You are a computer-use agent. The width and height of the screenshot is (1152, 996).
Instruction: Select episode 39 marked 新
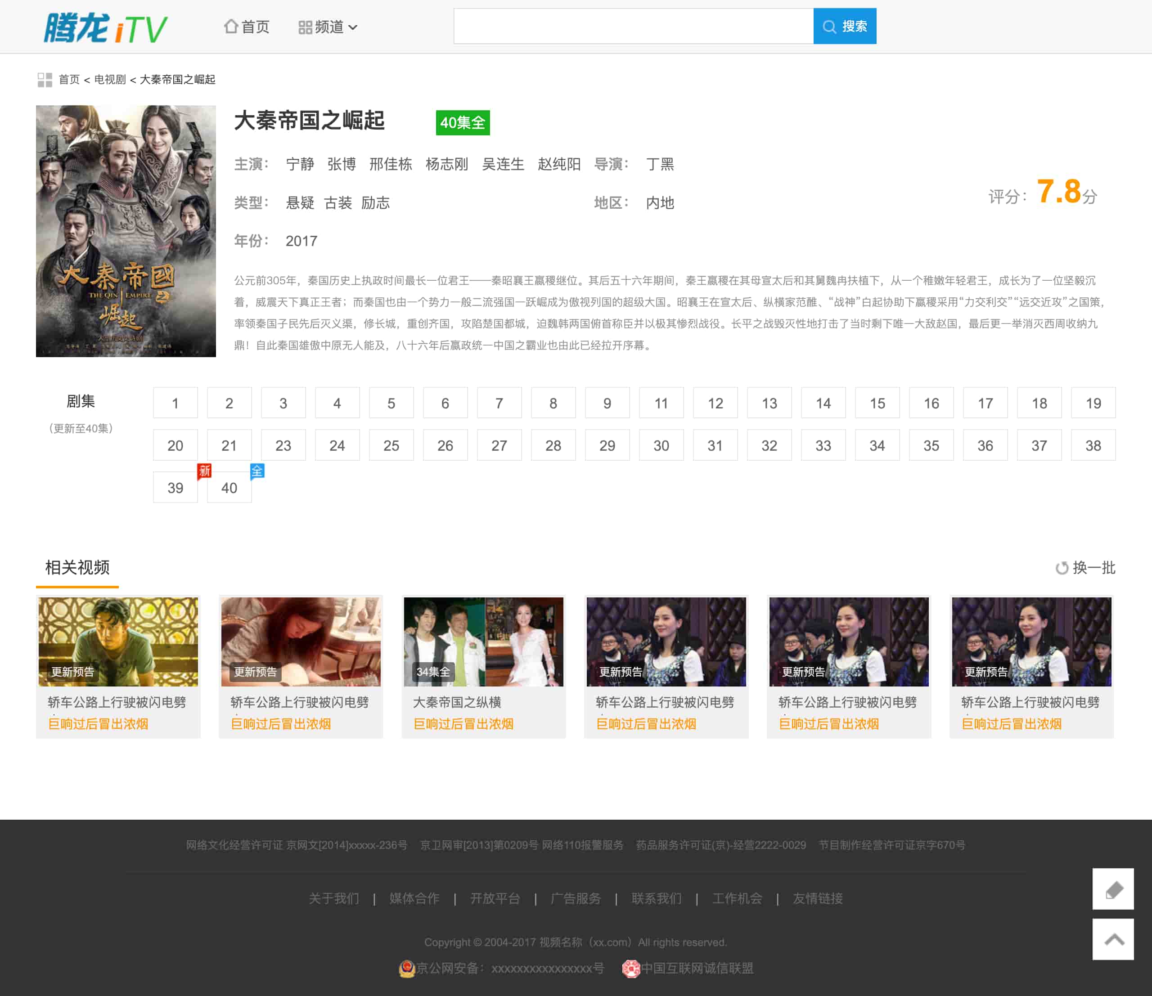(175, 488)
